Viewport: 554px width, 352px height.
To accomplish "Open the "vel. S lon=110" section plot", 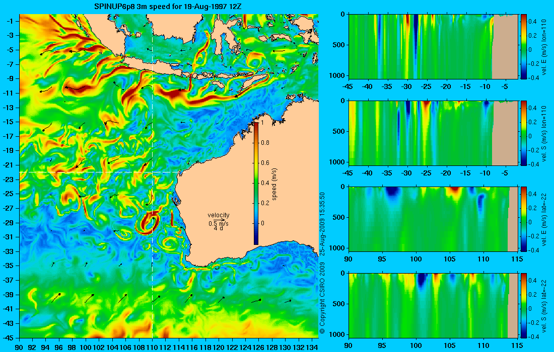I will click(433, 133).
